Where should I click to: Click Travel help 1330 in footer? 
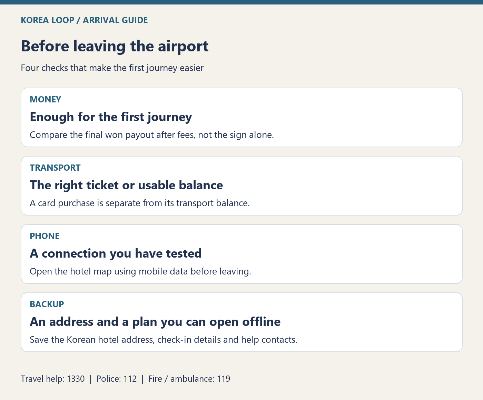[53, 379]
